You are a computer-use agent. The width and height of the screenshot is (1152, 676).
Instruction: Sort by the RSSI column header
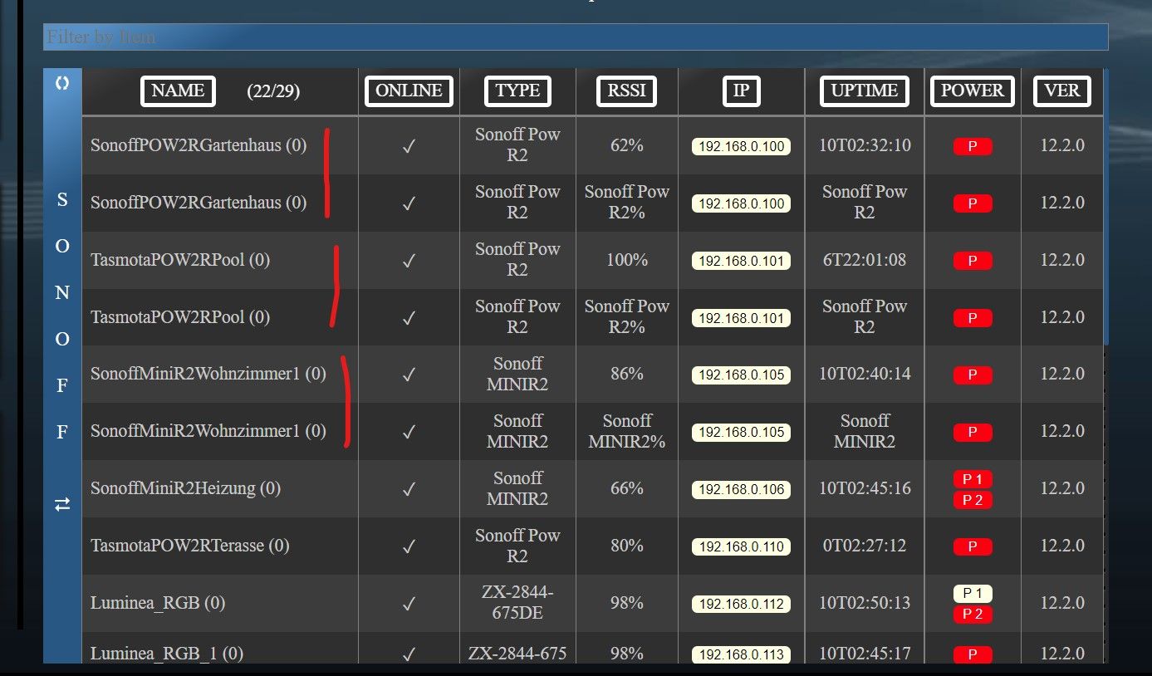(626, 91)
